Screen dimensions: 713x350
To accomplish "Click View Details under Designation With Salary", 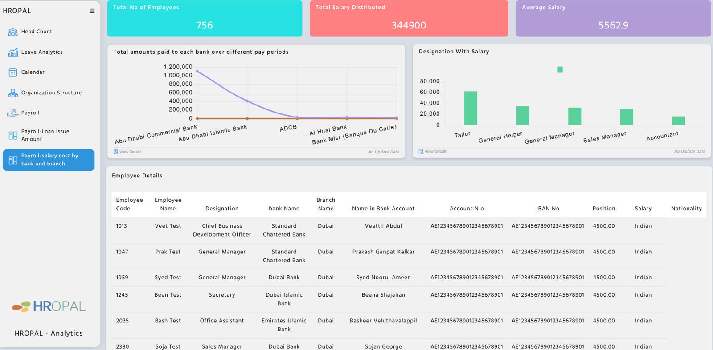I will click(435, 152).
